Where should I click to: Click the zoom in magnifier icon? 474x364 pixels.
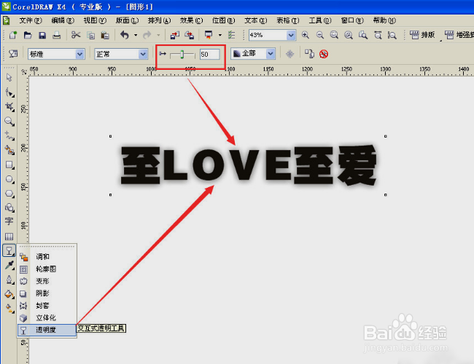click(306, 35)
